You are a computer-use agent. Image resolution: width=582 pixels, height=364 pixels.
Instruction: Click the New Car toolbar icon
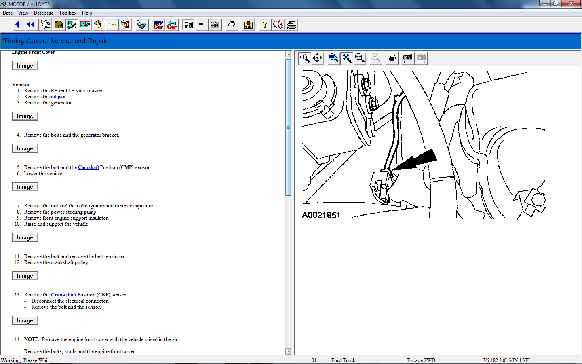coord(158,25)
